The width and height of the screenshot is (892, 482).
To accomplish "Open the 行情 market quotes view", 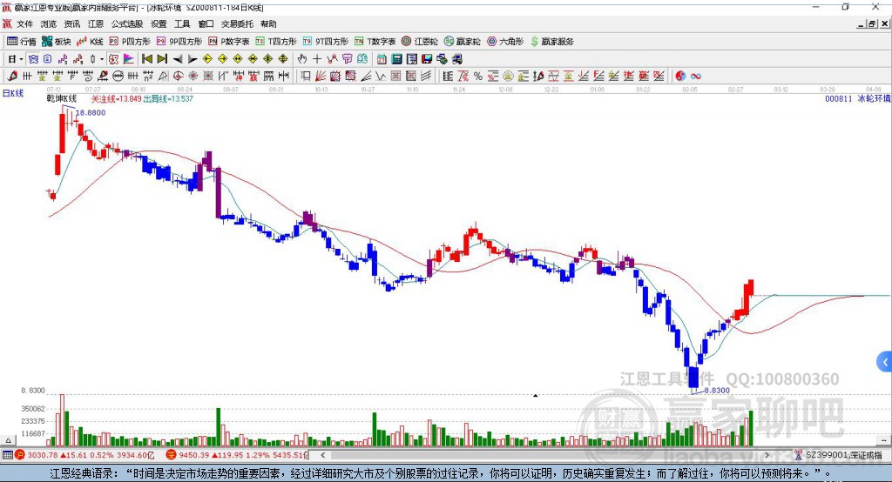I will point(21,42).
